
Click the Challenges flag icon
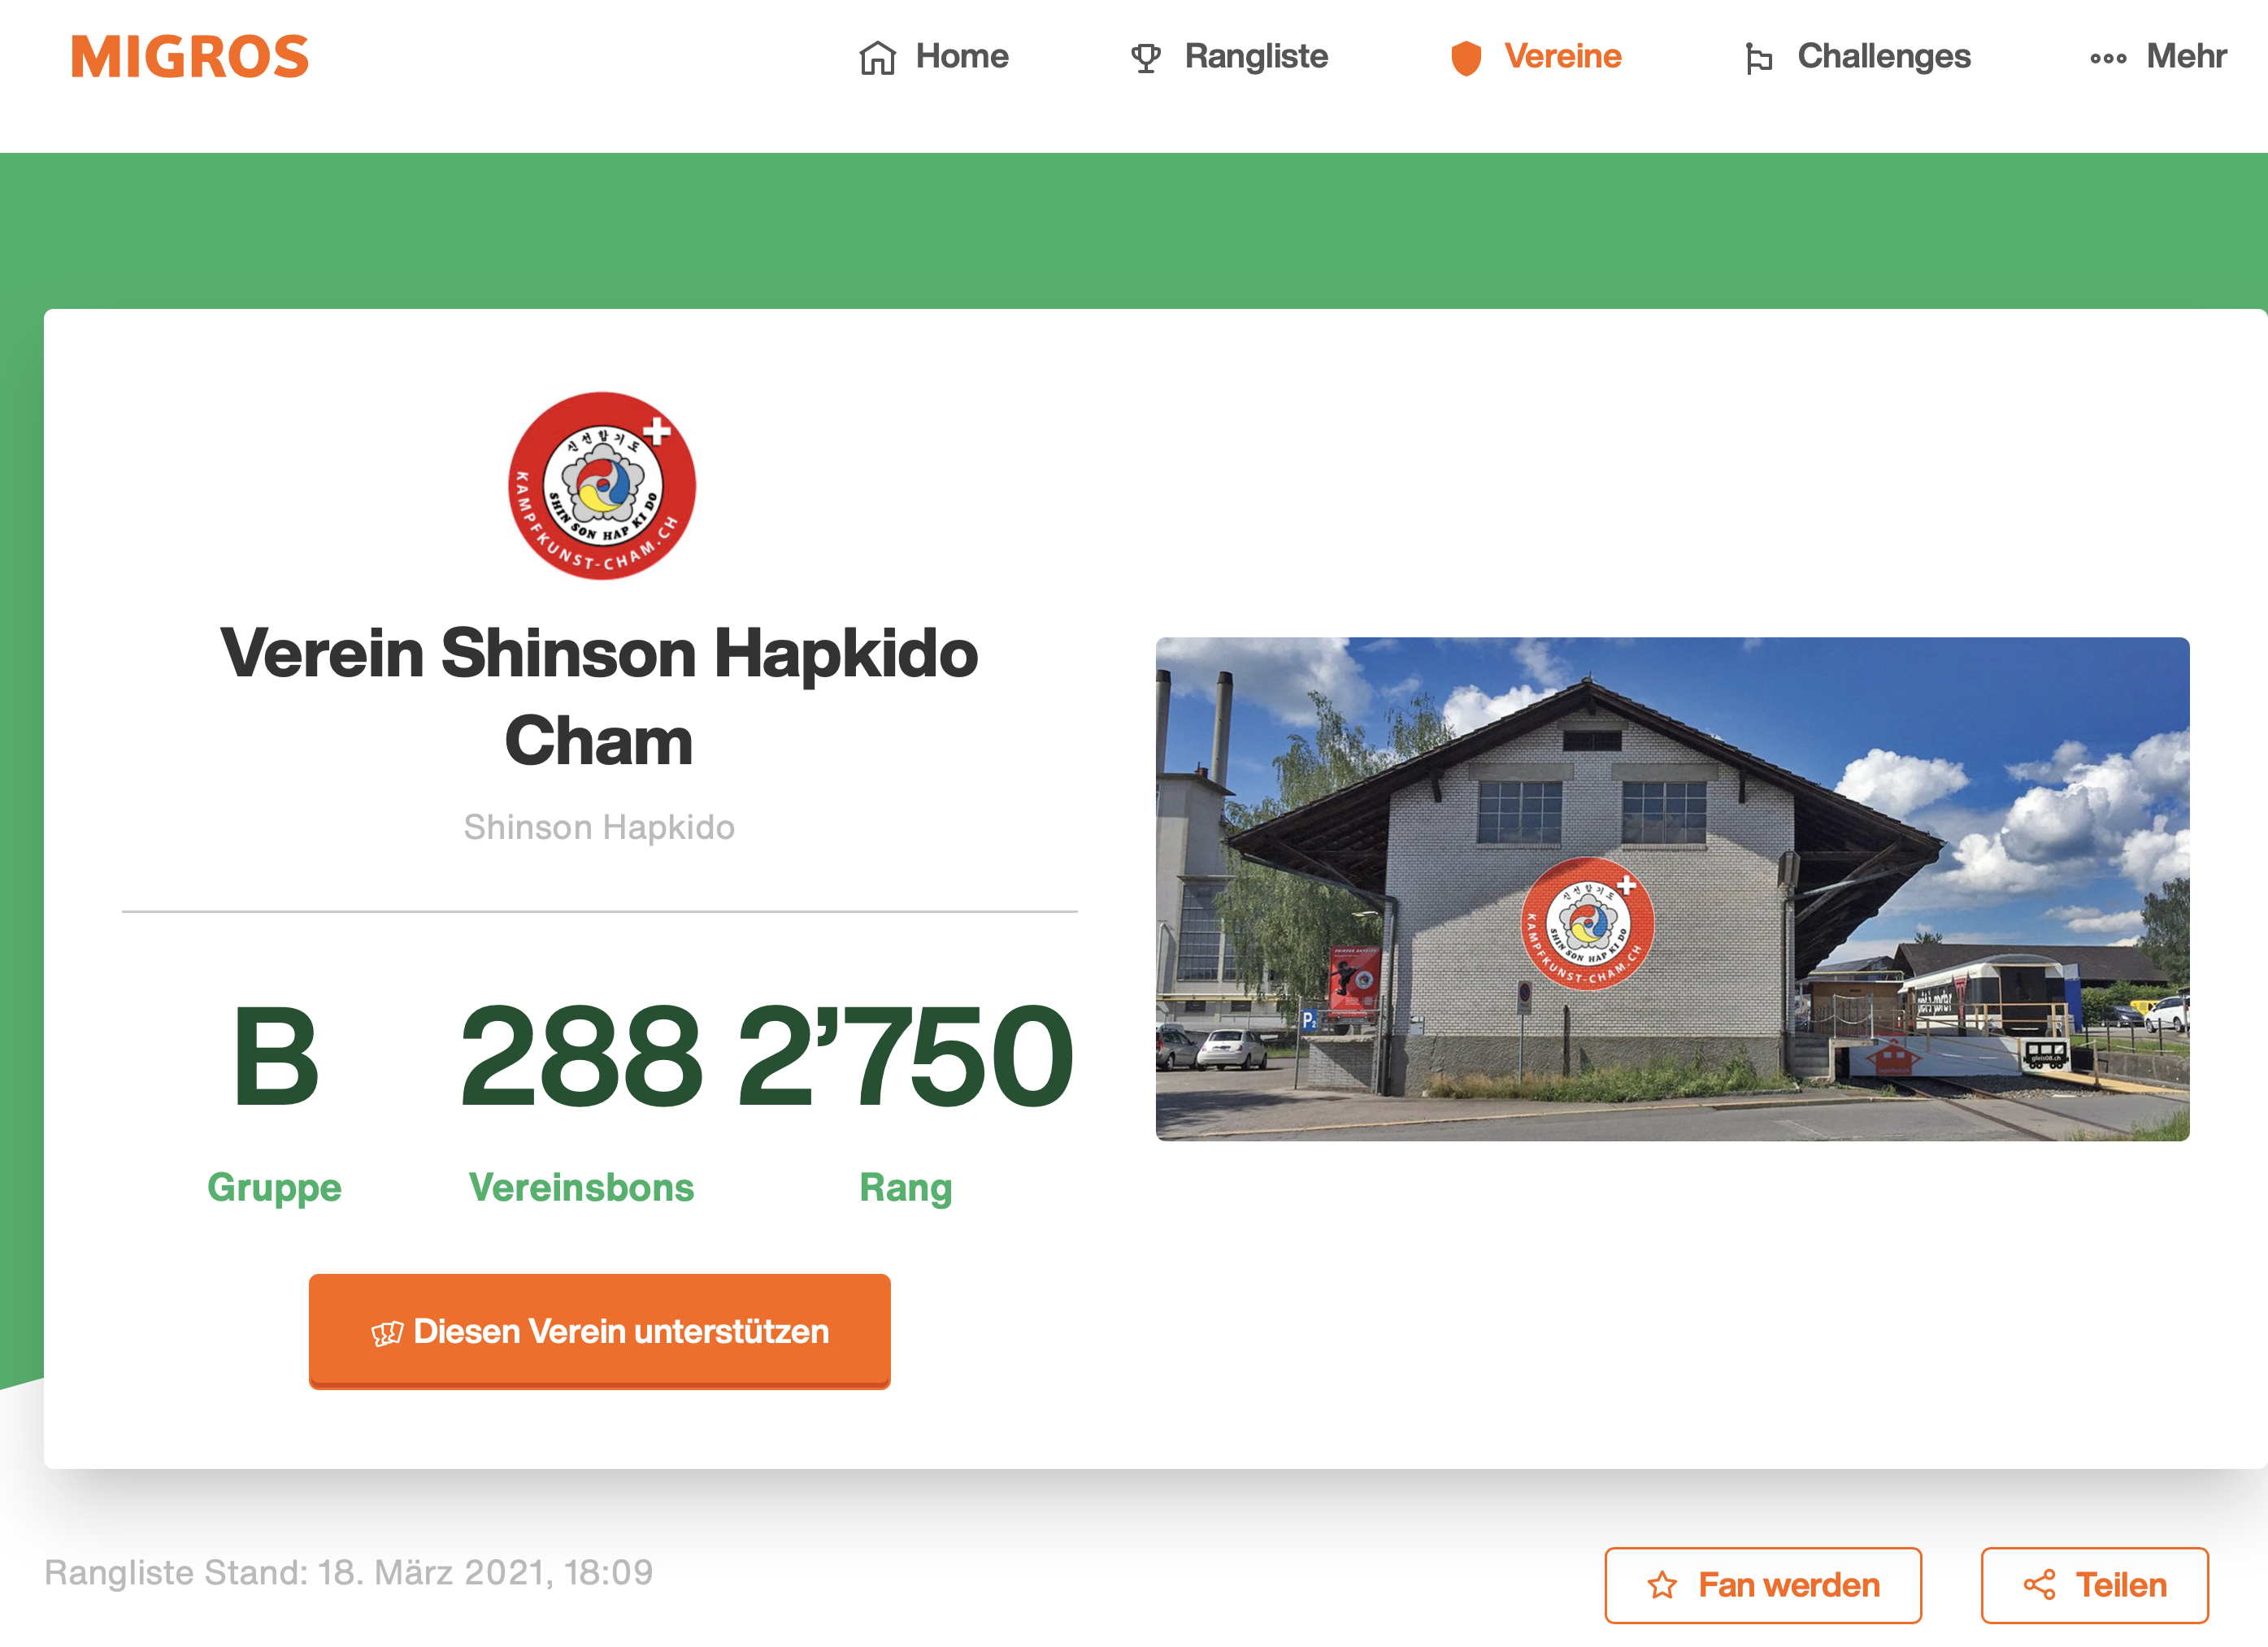click(1758, 58)
